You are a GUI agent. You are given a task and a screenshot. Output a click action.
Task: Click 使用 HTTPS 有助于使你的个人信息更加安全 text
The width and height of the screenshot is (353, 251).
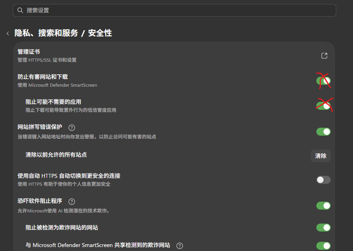tap(64, 184)
